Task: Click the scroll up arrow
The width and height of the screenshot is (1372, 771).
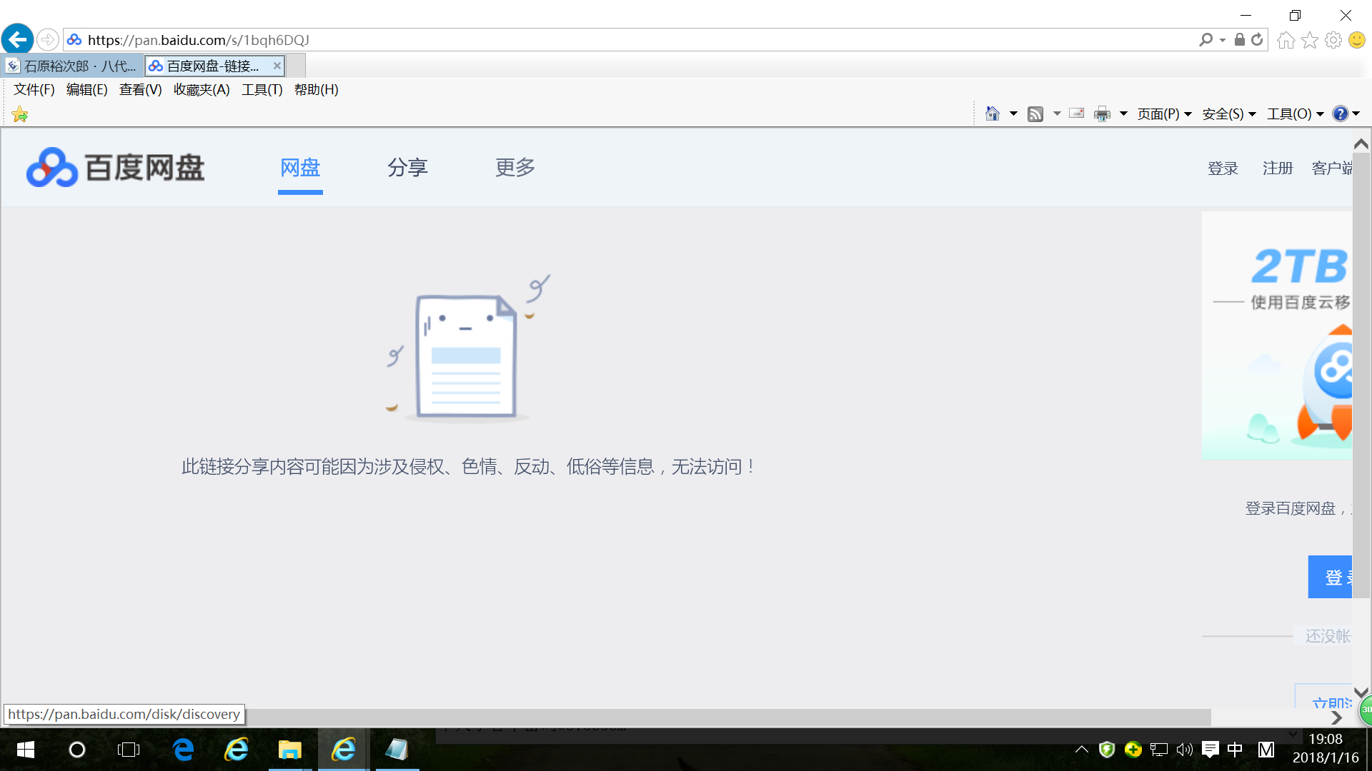Action: (x=1361, y=144)
